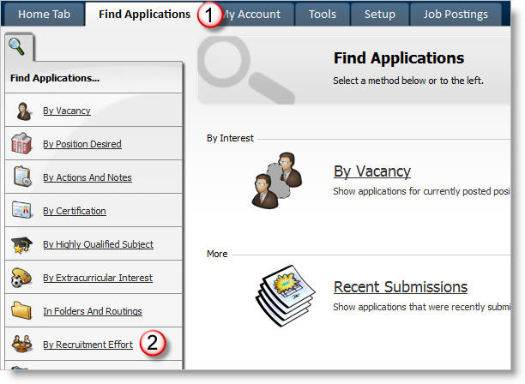This screenshot has height=384, width=525.
Task: Click 'Show applications that were recently' description
Action: click(x=422, y=307)
